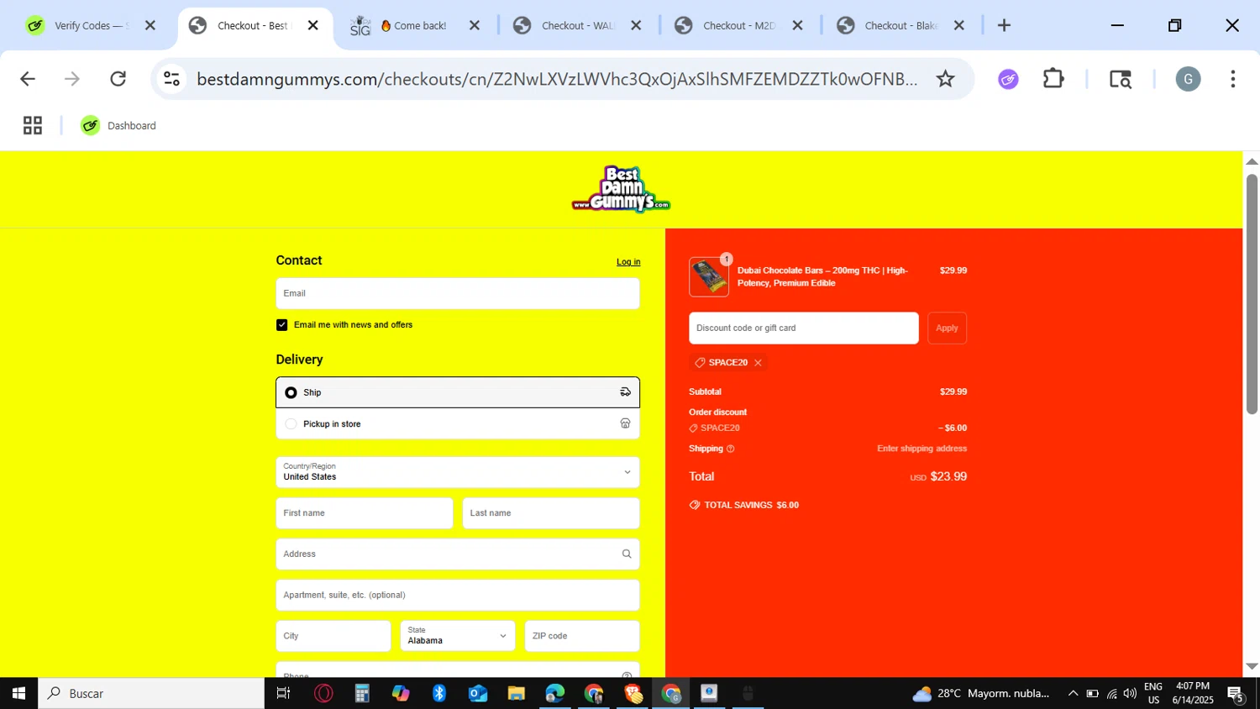Open Chrome three-dot menu
Screen dimensions: 1260x709
click(1232, 79)
